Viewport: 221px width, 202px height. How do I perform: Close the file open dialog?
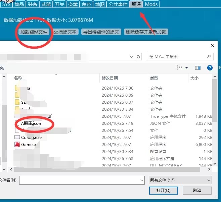point(213,46)
